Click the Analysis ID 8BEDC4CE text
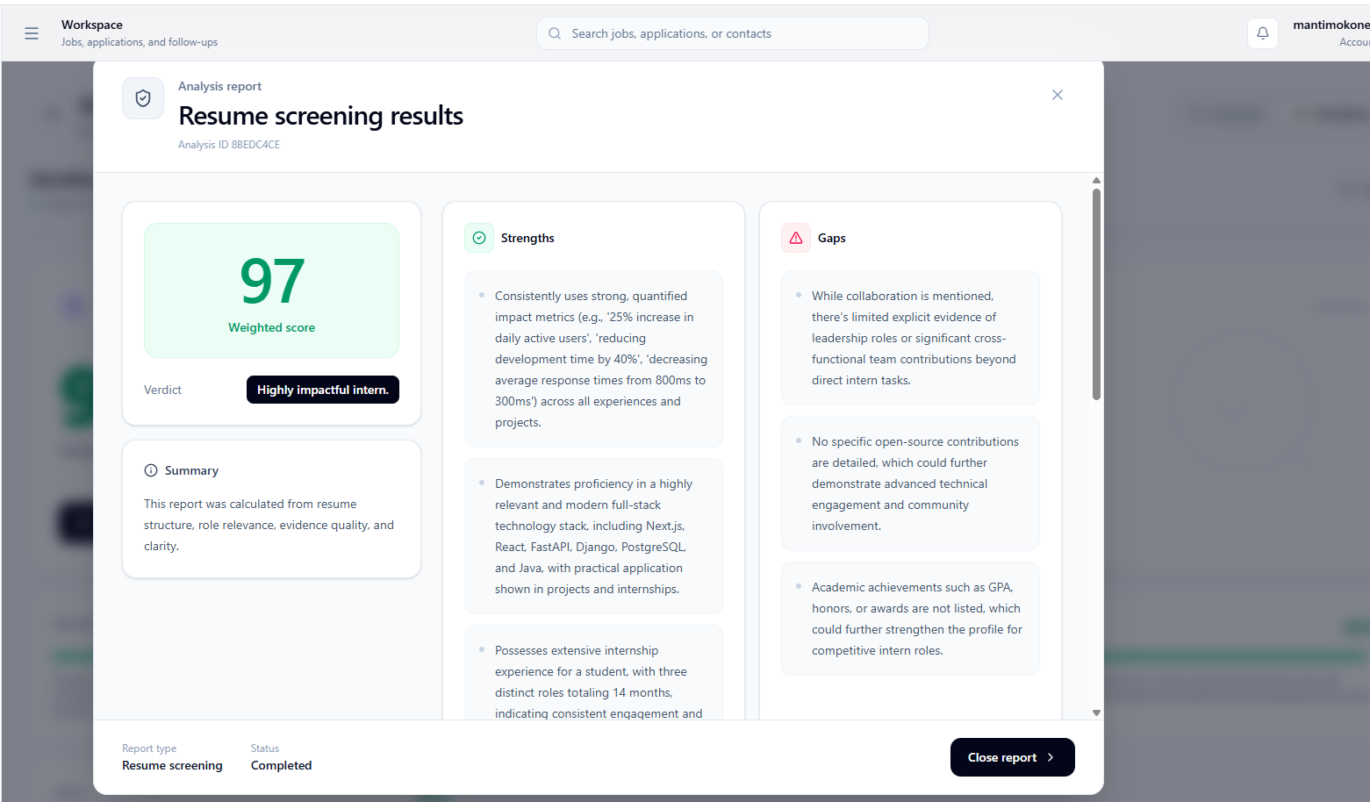1370x802 pixels. tap(229, 145)
